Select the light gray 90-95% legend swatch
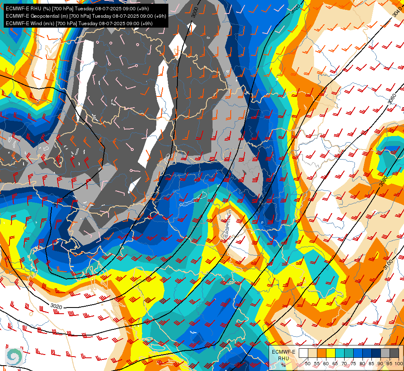Viewport: 404px width, 371px height. tap(385, 353)
